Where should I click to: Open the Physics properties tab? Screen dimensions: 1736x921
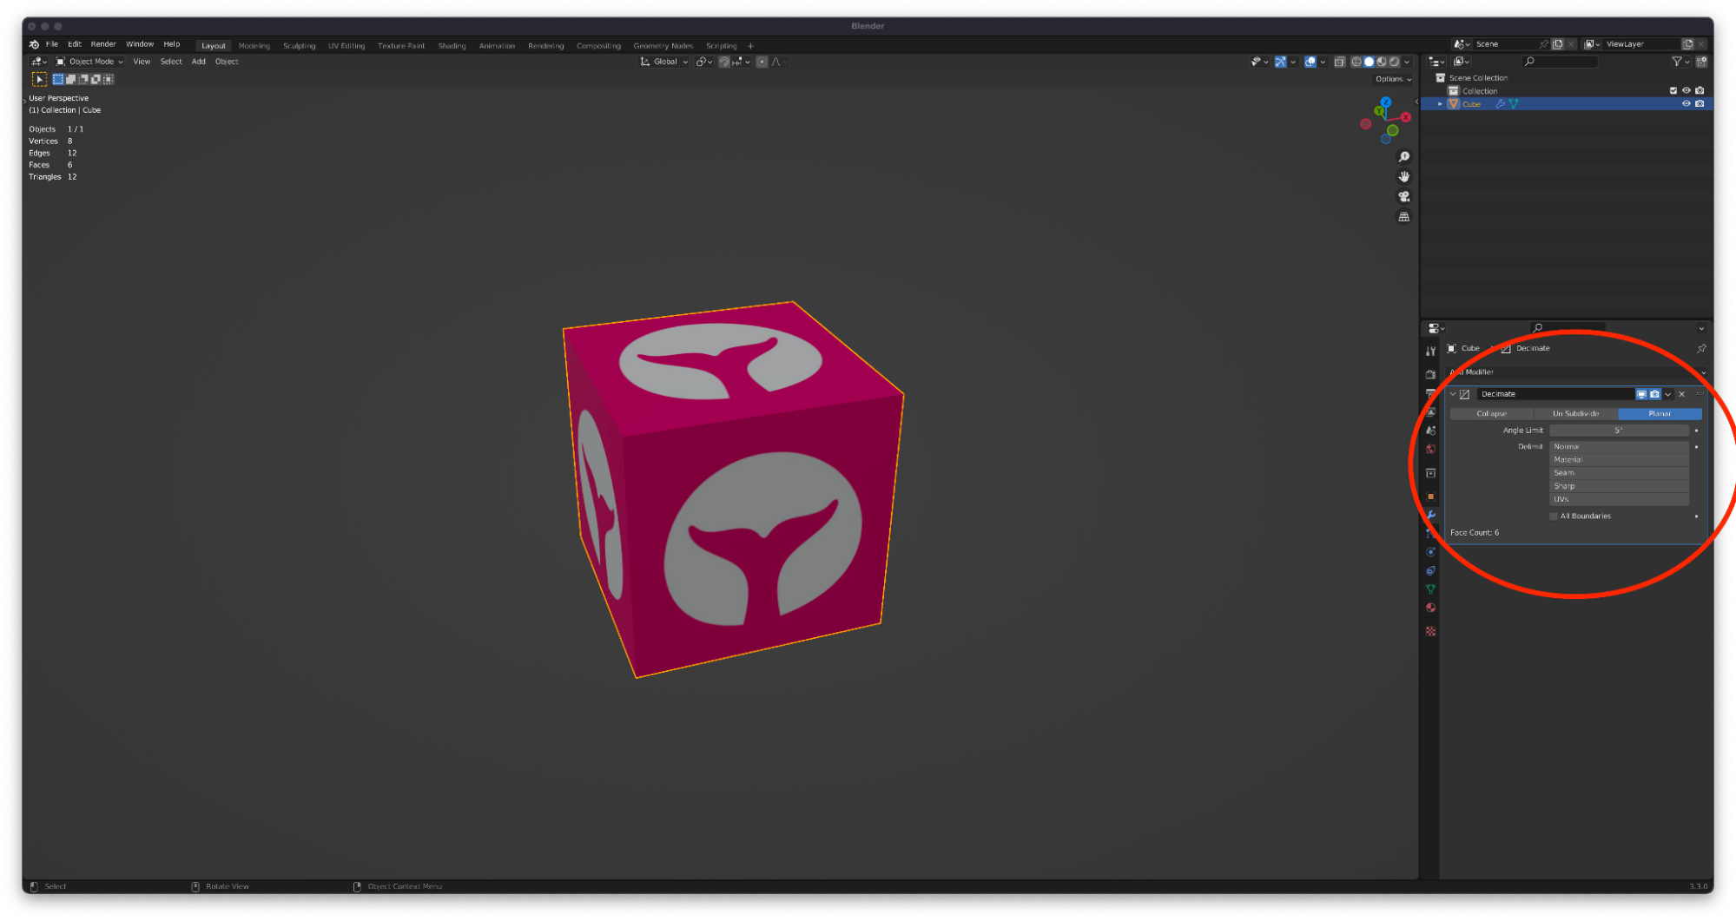click(x=1430, y=552)
